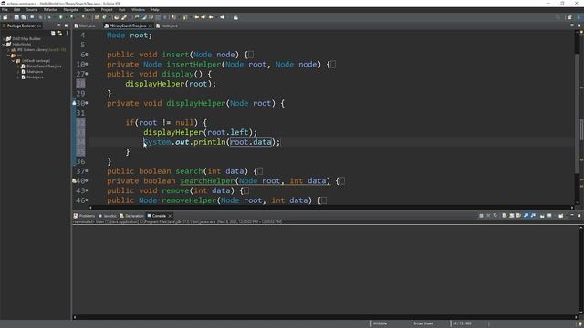Click the New file toolbar icon
The width and height of the screenshot is (584, 328).
click(5, 17)
